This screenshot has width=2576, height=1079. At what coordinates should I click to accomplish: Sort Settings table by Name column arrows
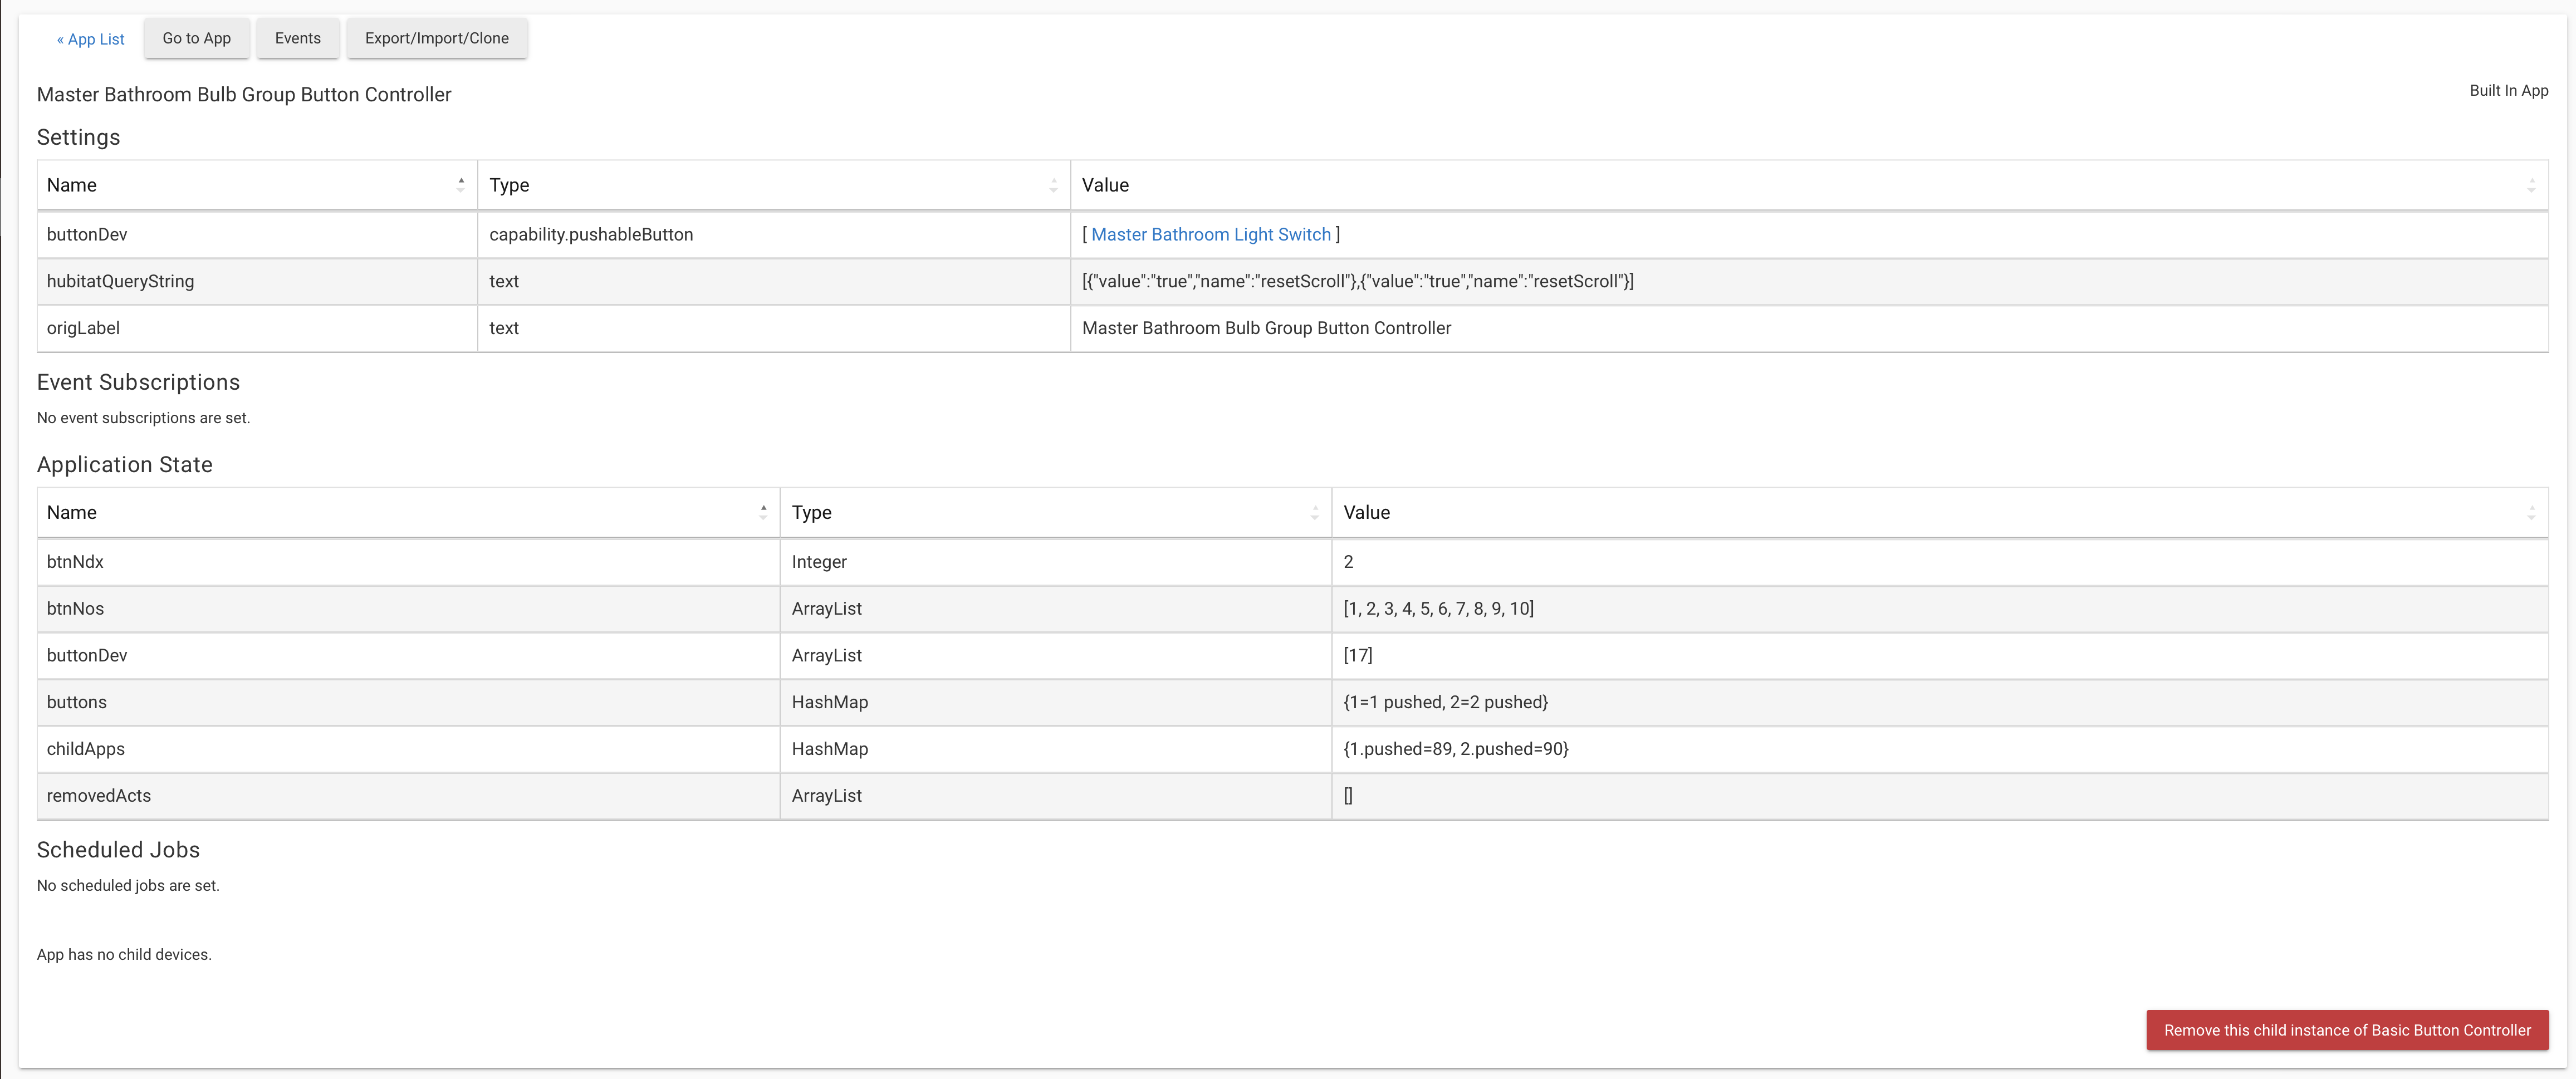pyautogui.click(x=461, y=185)
